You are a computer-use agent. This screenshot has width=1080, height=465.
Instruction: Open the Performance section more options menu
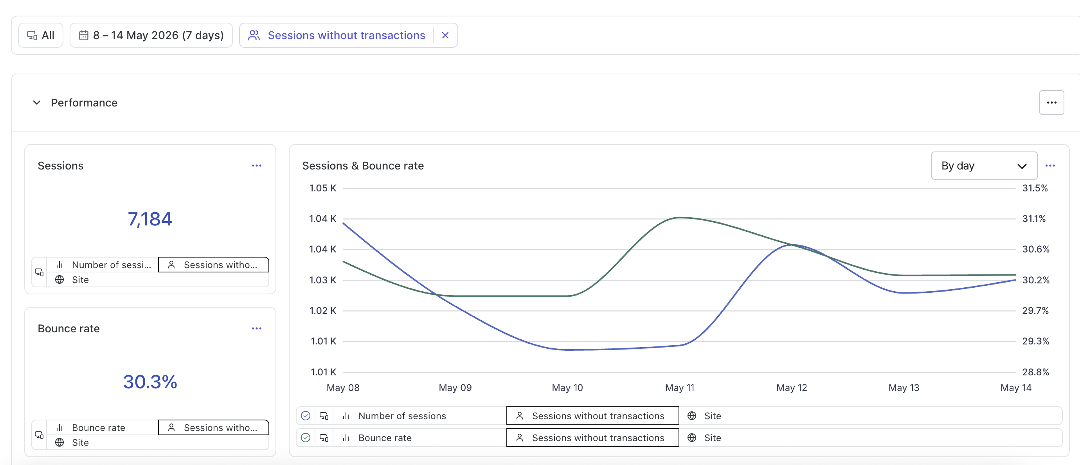[x=1051, y=103]
